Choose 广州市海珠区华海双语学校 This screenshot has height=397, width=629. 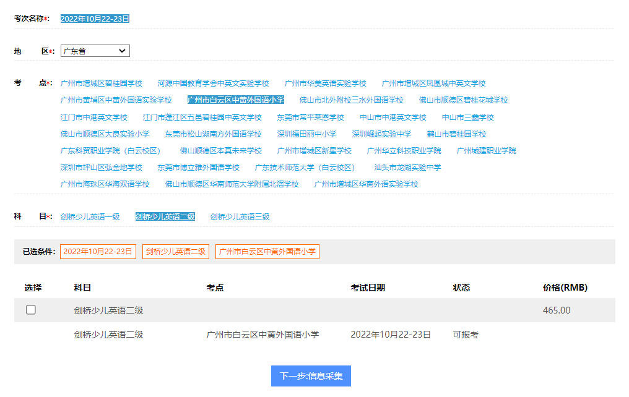(105, 184)
